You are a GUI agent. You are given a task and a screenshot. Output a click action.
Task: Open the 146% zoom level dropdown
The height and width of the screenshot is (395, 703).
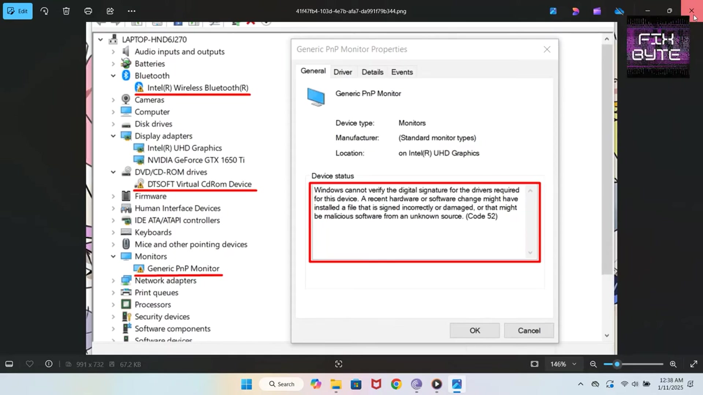(x=563, y=364)
